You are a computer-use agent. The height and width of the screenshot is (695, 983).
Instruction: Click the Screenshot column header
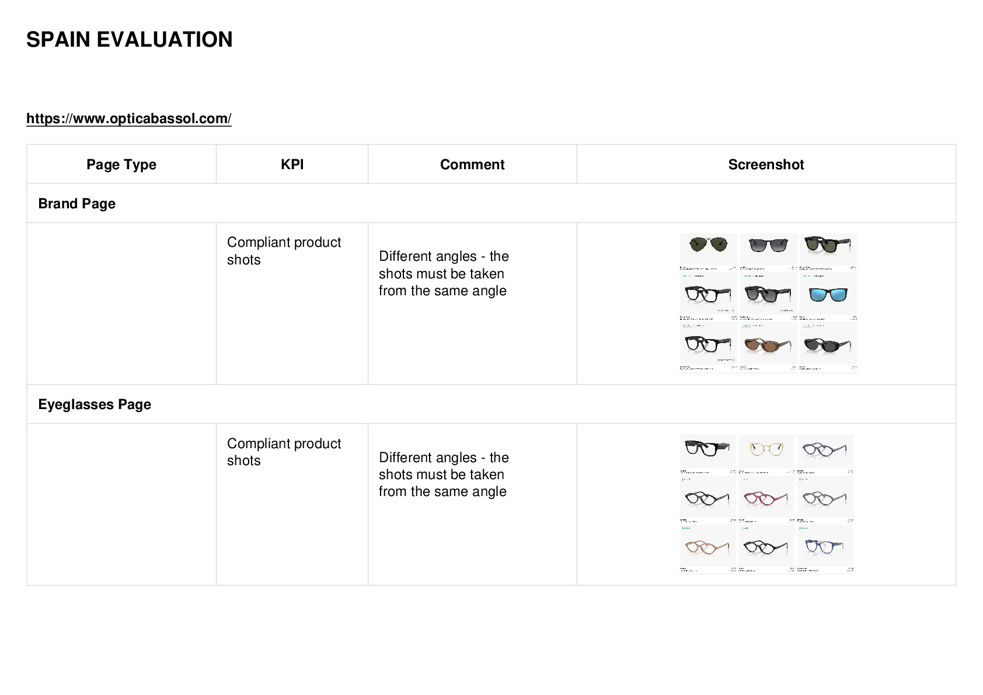coord(766,165)
